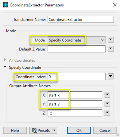Open the arrow menu beside Y attribute
This screenshot has width=120, height=137.
[x=107, y=104]
